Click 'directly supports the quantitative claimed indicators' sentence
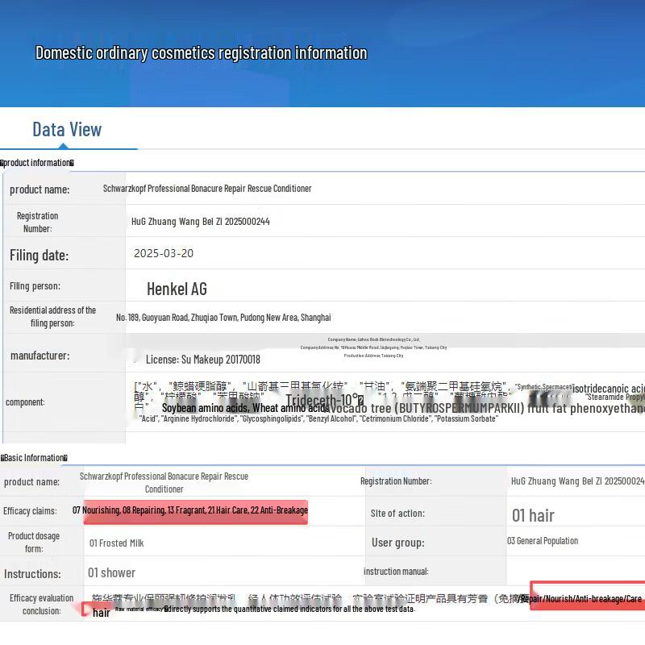The height and width of the screenshot is (645, 645). pyautogui.click(x=289, y=609)
